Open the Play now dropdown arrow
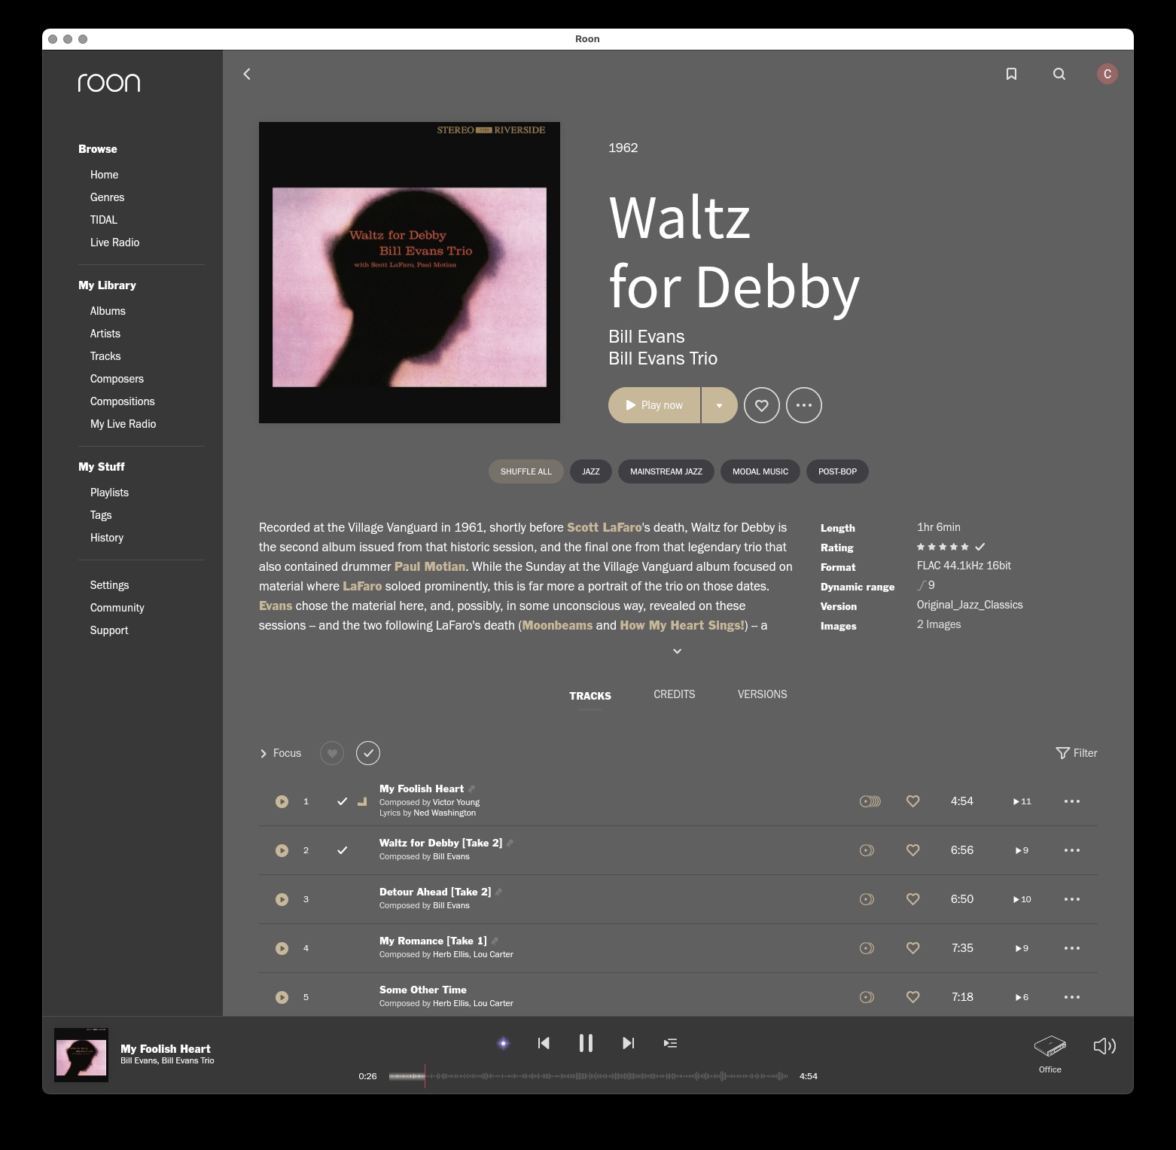This screenshot has width=1176, height=1150. [720, 405]
